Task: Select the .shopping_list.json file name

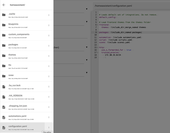Action: pyautogui.click(x=18, y=106)
